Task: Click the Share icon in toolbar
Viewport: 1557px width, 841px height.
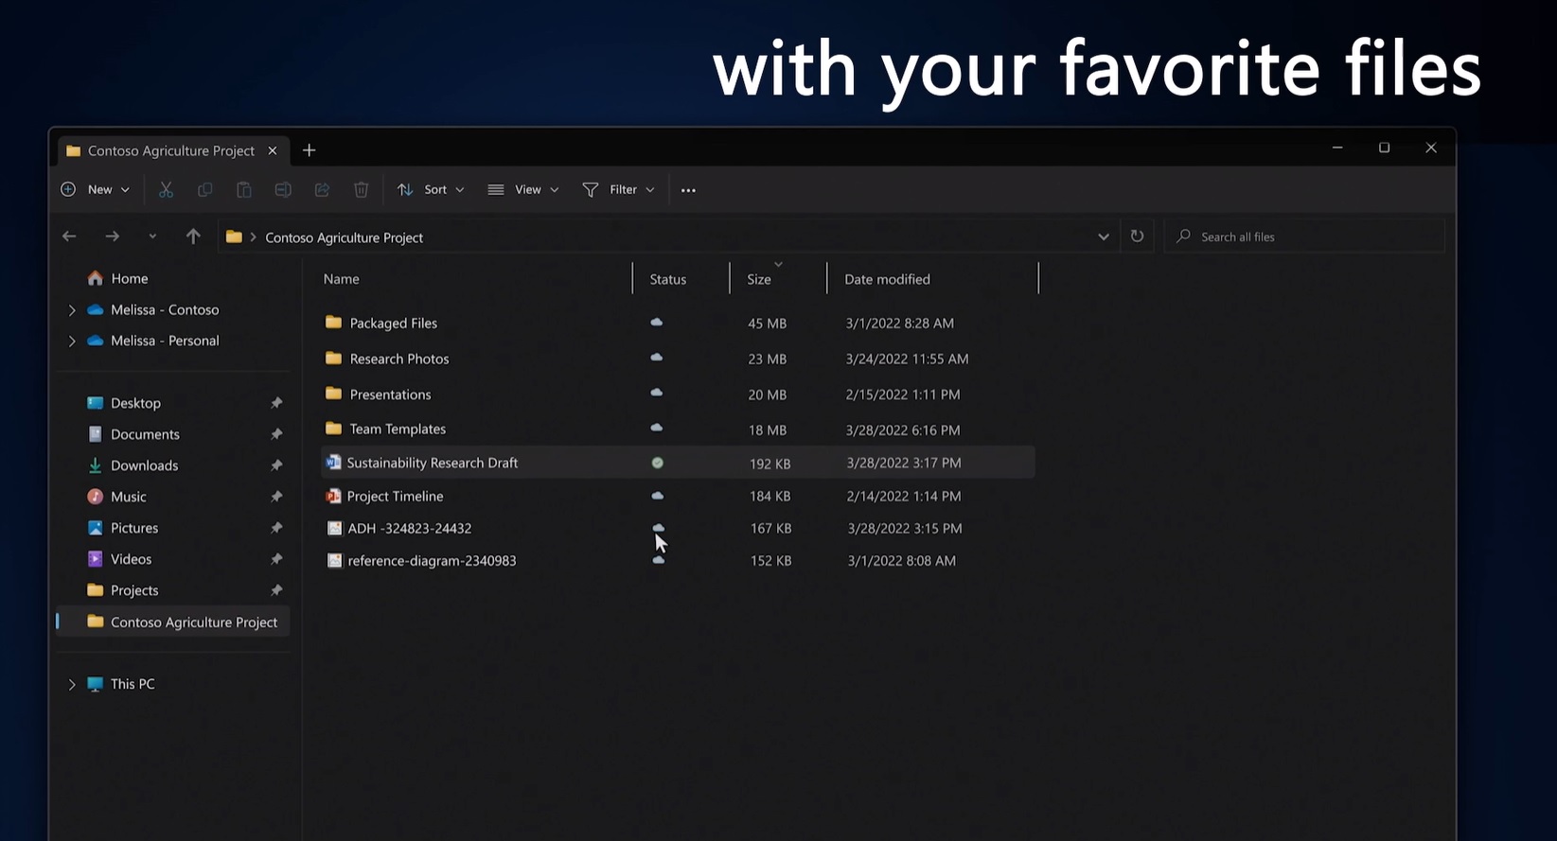Action: pos(322,190)
